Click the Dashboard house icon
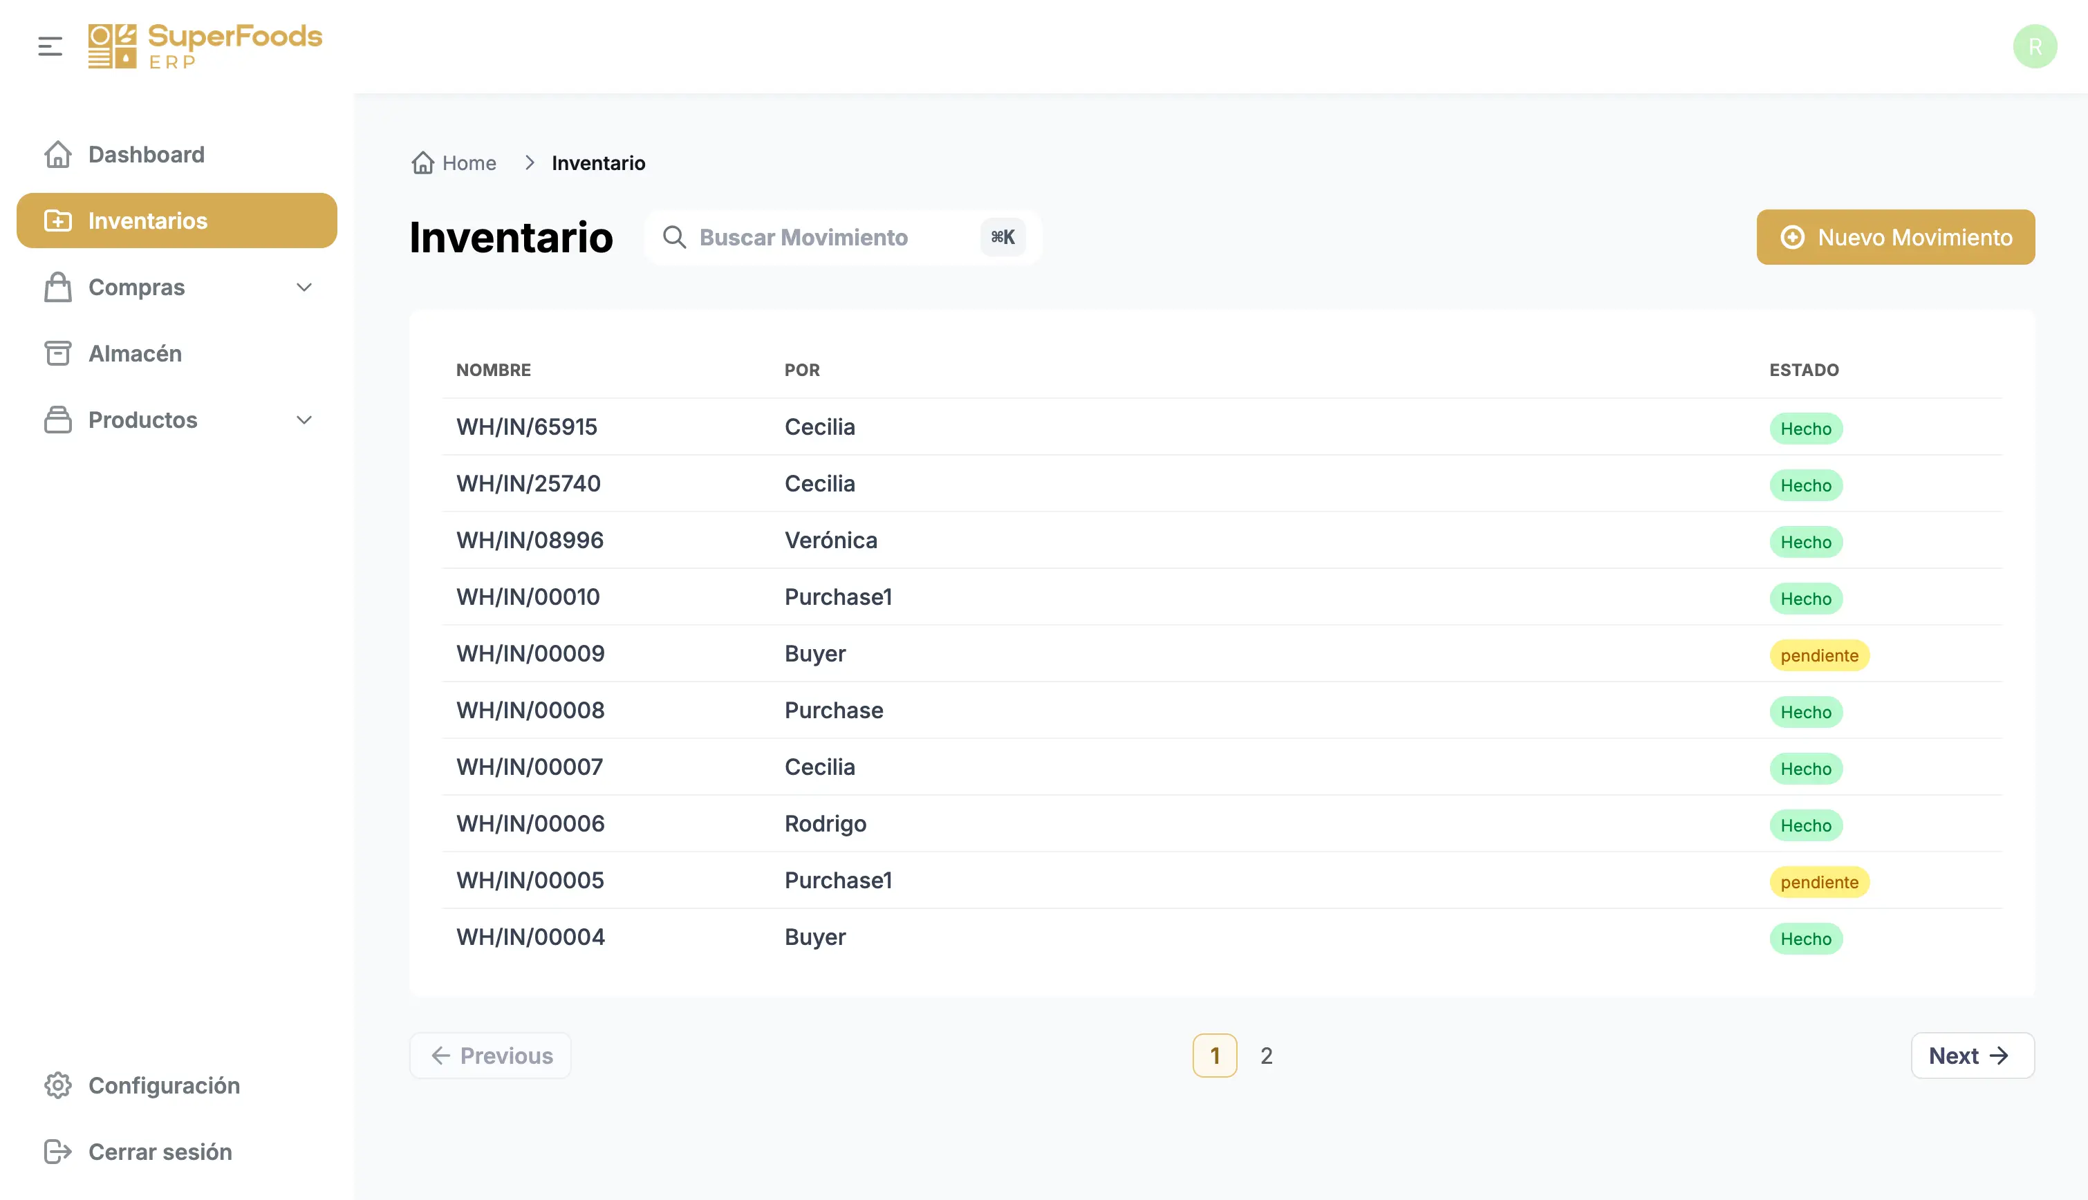The image size is (2088, 1200). point(57,154)
